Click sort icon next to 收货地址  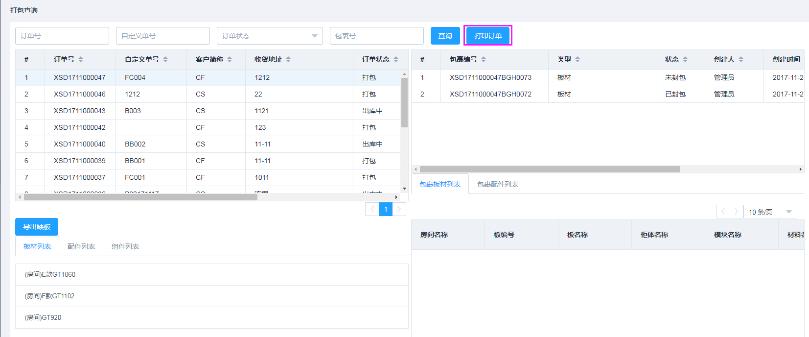click(x=288, y=59)
